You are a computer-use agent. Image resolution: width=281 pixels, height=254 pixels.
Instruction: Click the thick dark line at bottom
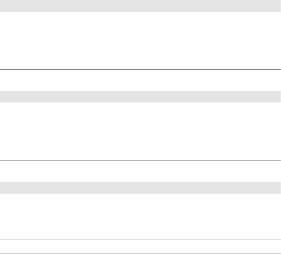(x=140, y=253)
